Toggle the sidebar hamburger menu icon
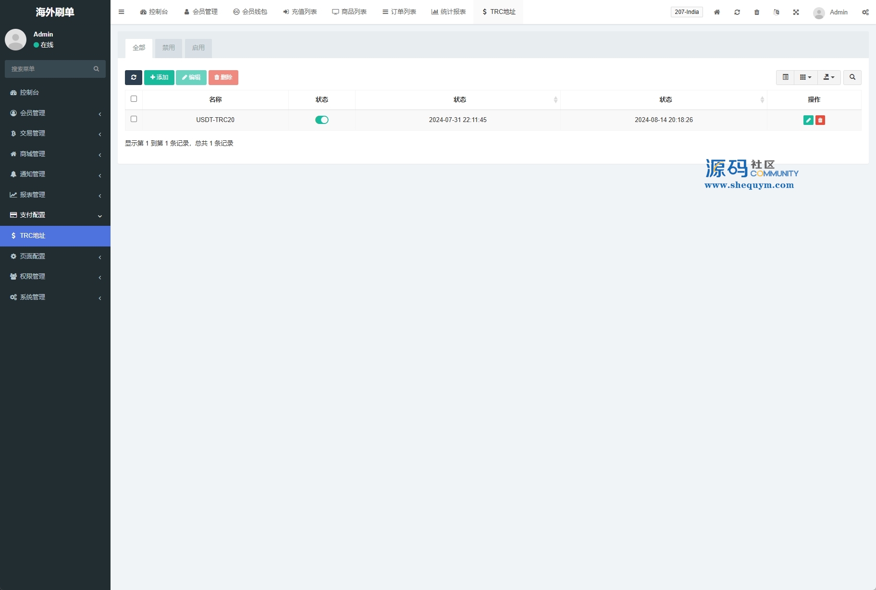 (121, 12)
